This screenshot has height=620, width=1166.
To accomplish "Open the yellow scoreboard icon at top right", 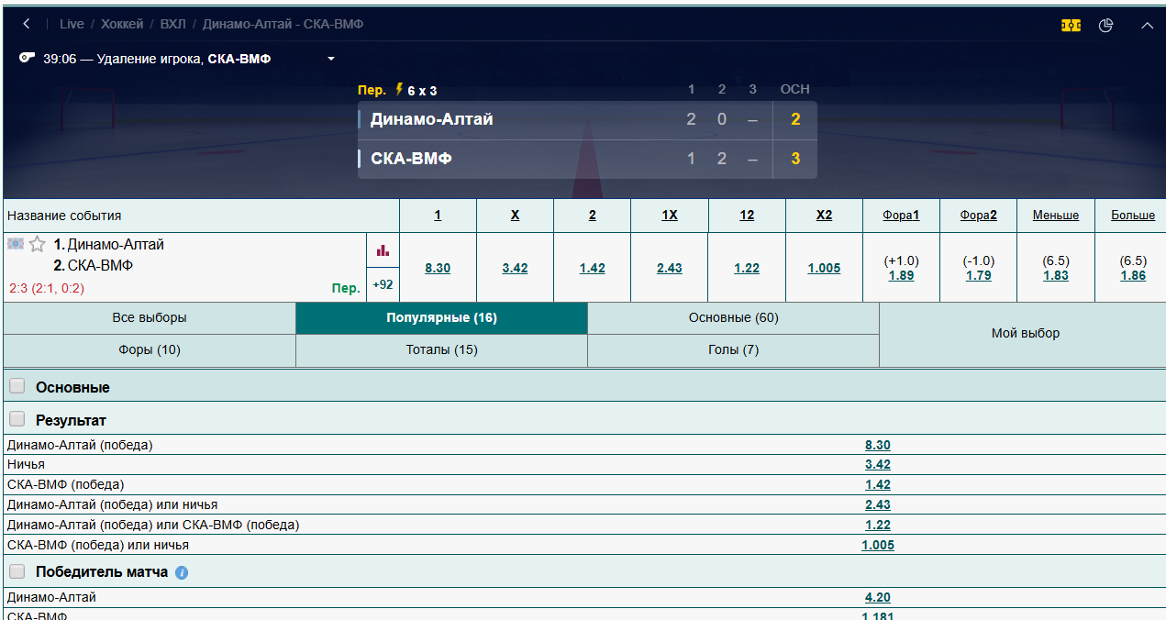I will coord(1071,26).
